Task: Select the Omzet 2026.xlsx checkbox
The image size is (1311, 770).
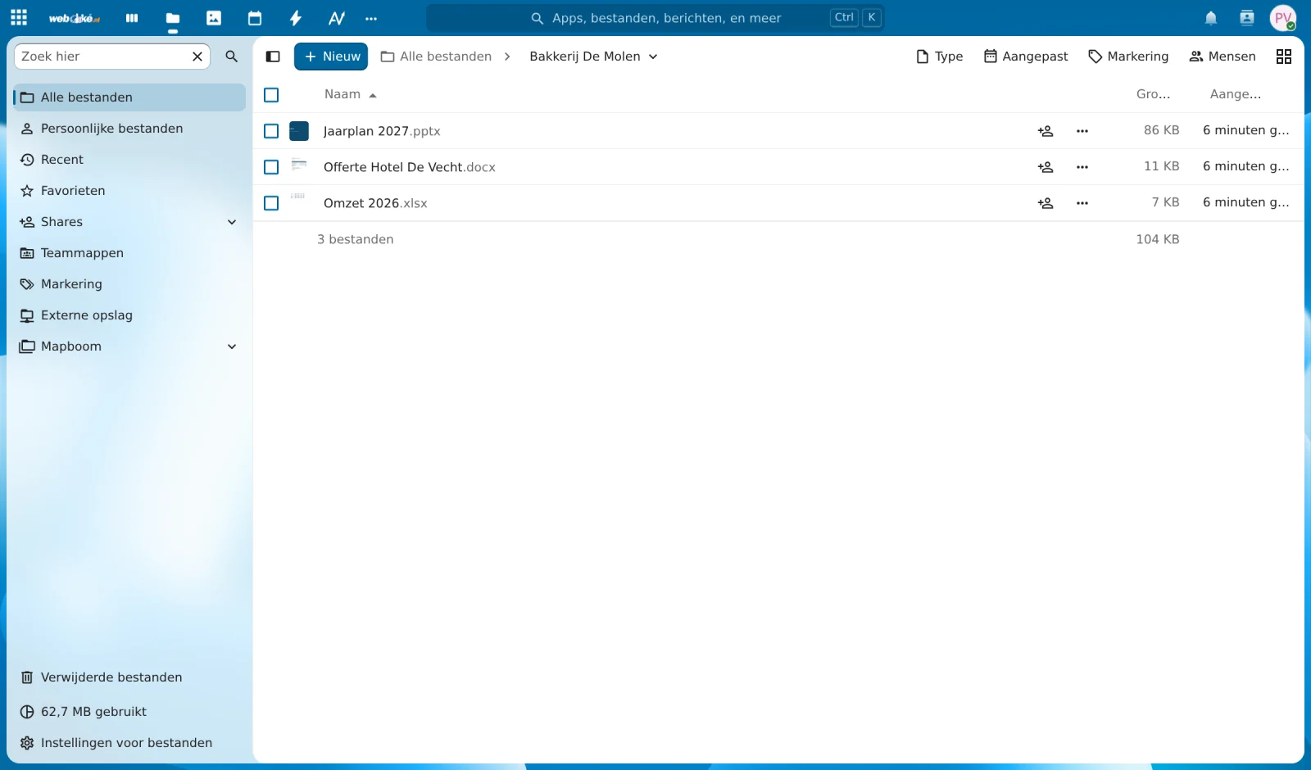Action: pyautogui.click(x=271, y=203)
